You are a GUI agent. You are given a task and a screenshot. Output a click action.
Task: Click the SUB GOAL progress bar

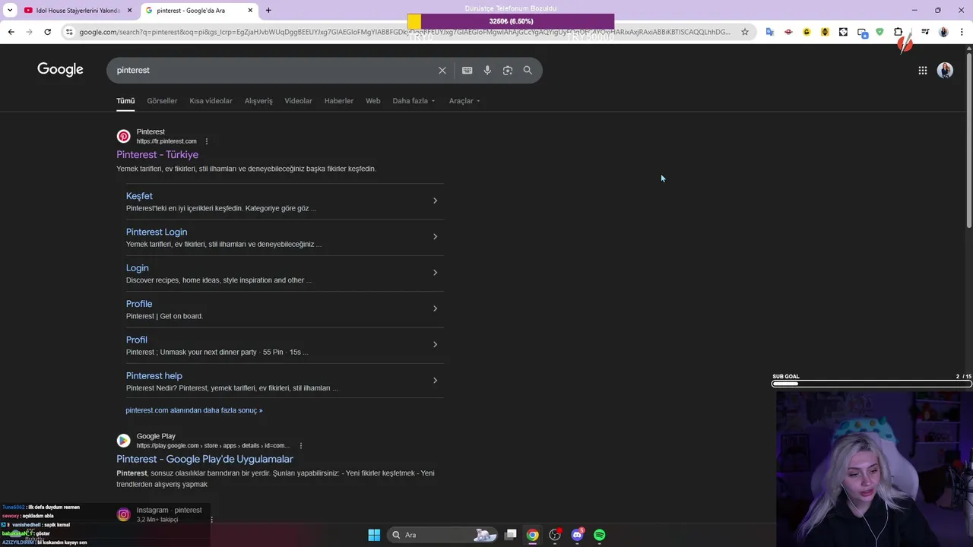tap(872, 384)
